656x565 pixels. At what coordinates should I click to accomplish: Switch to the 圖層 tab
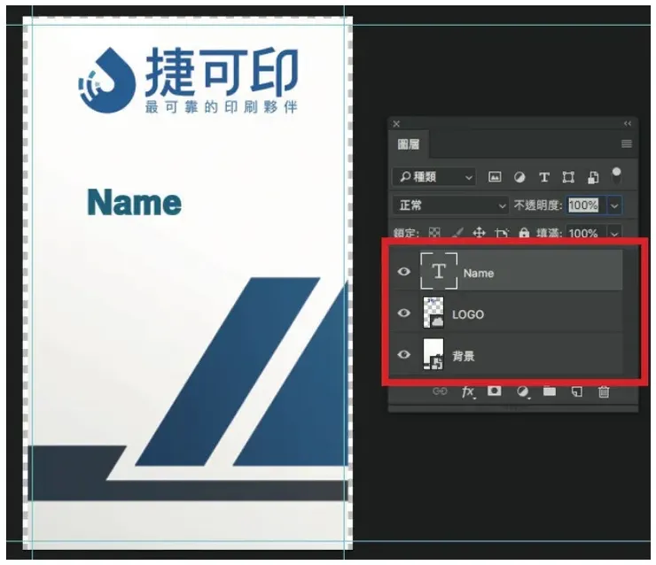409,144
